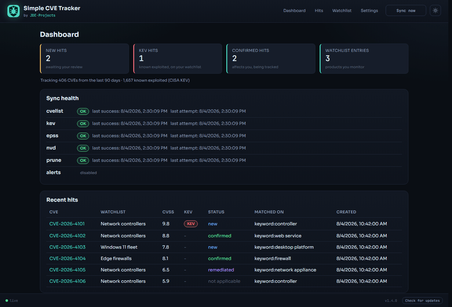Click the OK badge for kev sync
This screenshot has height=307, width=452.
83,124
